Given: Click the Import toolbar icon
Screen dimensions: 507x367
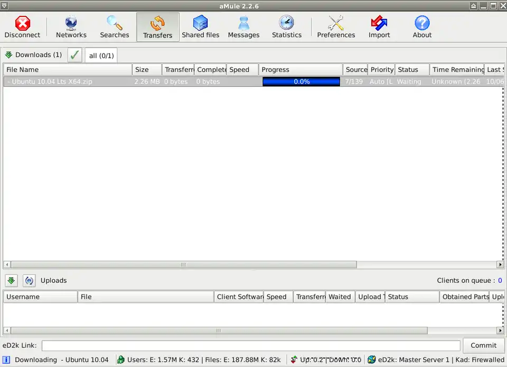Looking at the screenshot, I should point(379,27).
